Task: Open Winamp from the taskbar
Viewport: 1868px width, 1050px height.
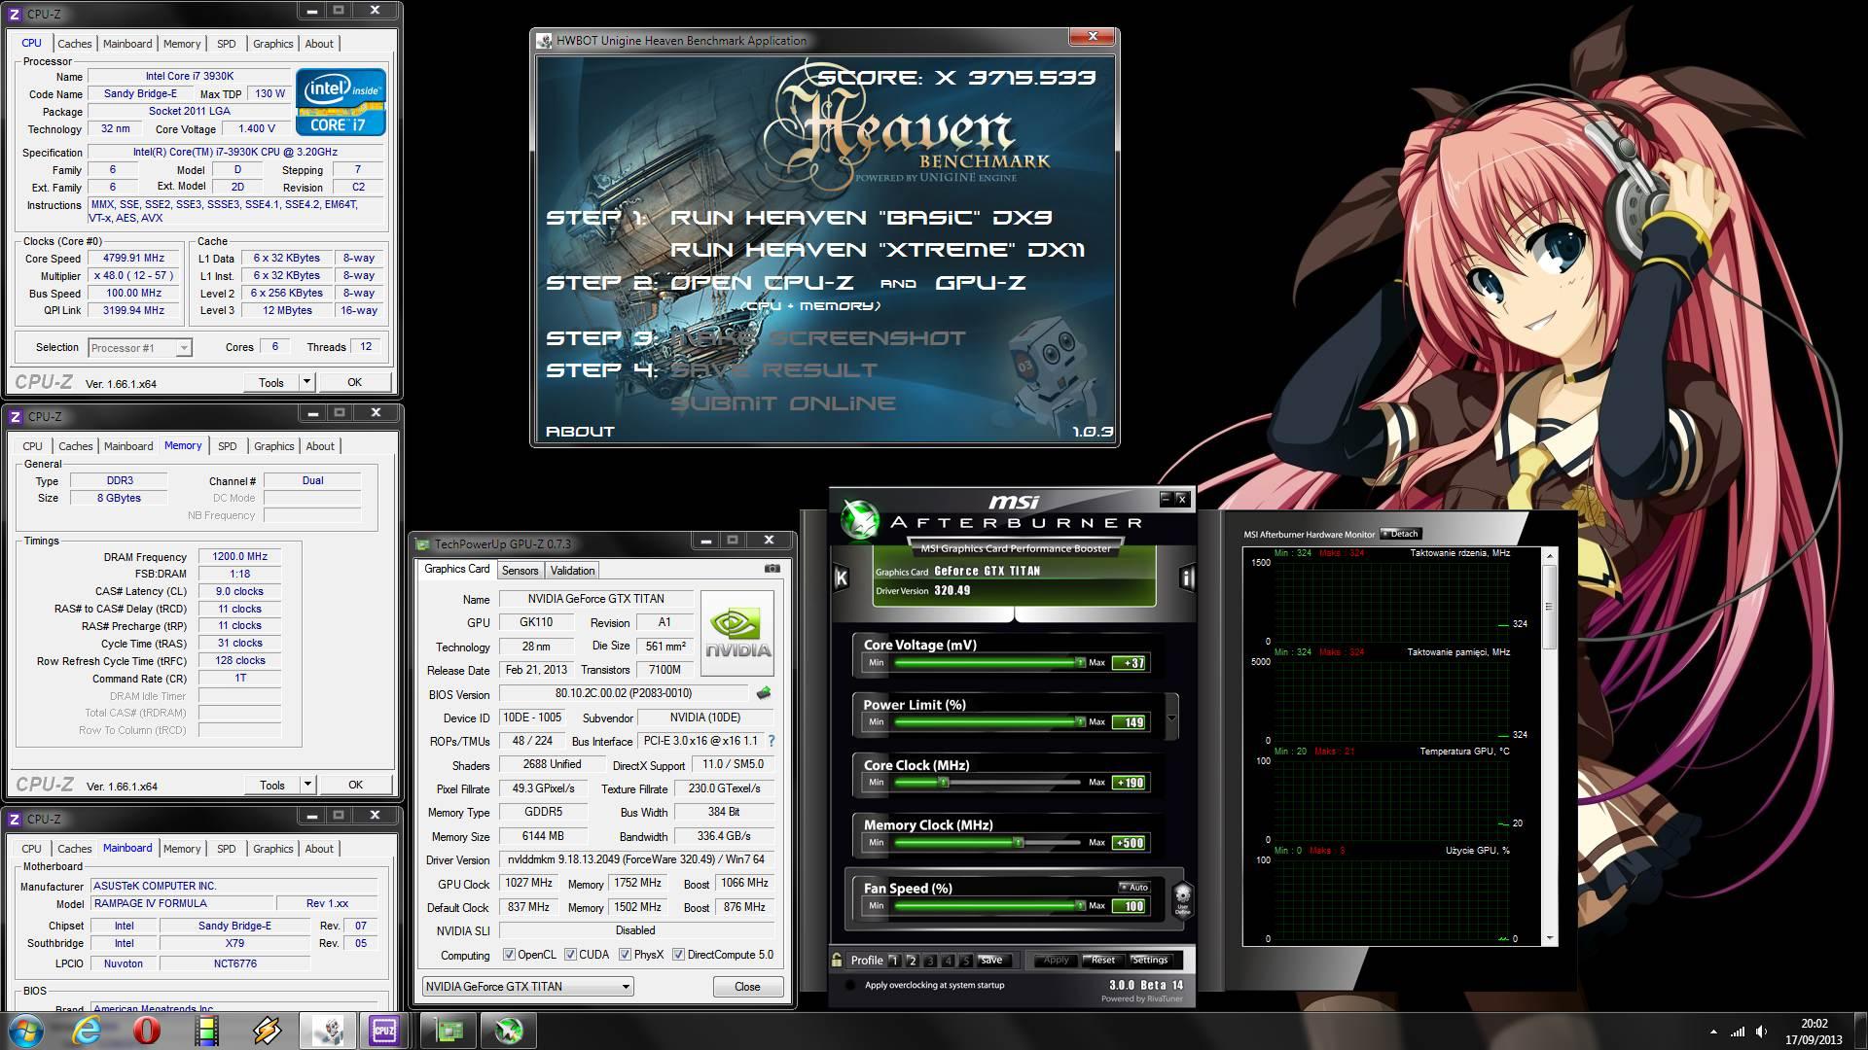Action: 267,1031
